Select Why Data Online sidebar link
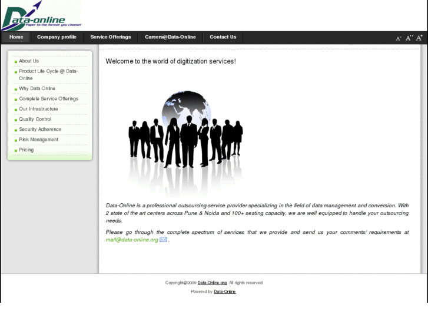The height and width of the screenshot is (321, 428). tap(37, 88)
